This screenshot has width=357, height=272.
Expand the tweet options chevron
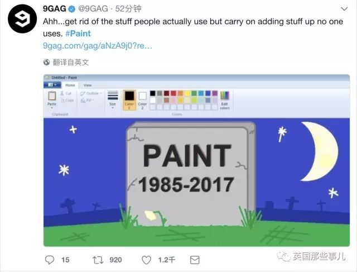click(344, 9)
